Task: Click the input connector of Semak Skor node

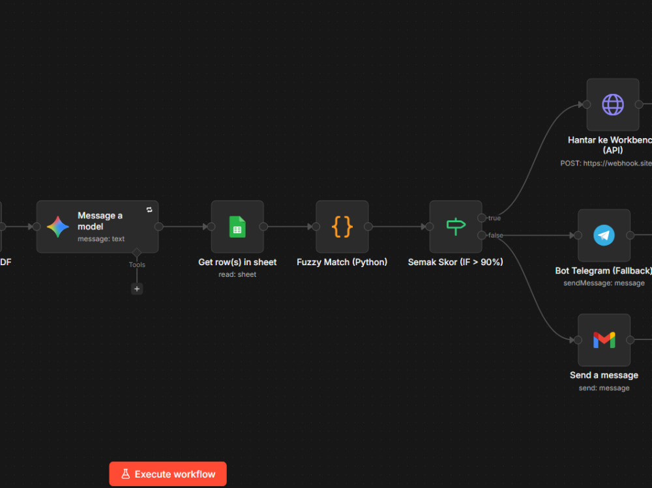Action: click(430, 227)
